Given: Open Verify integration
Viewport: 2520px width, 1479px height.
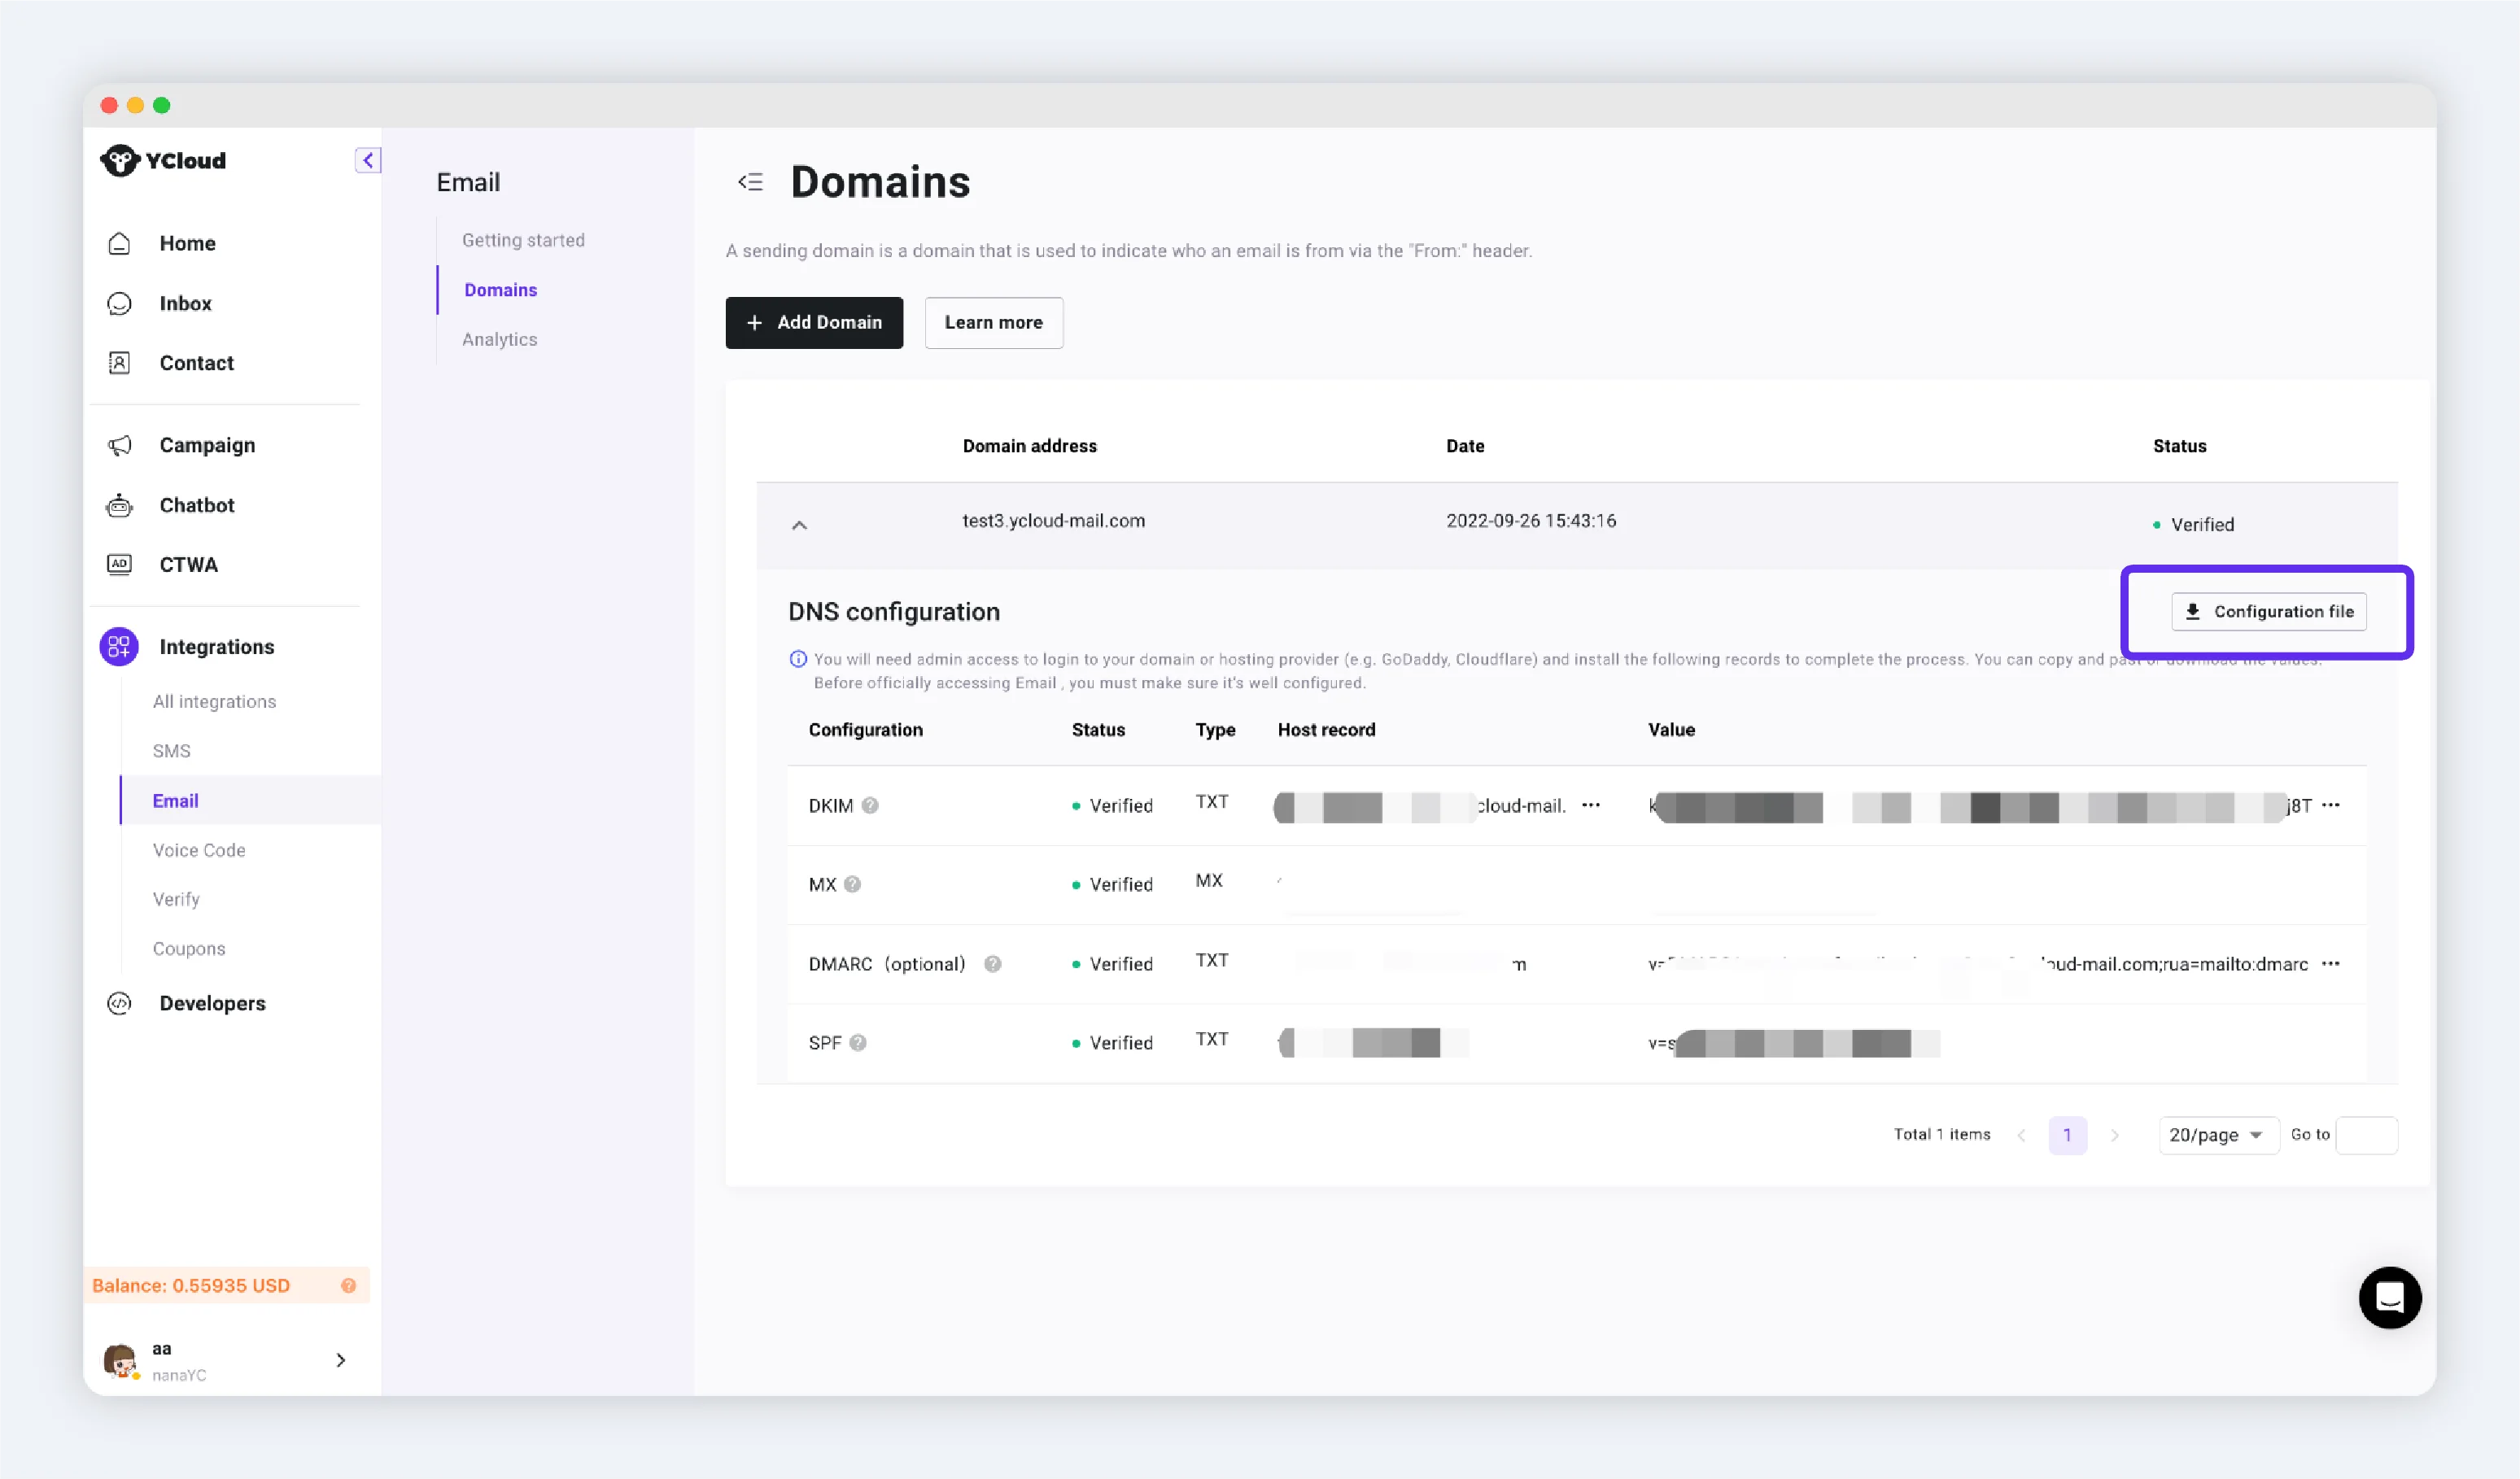Looking at the screenshot, I should pos(176,899).
